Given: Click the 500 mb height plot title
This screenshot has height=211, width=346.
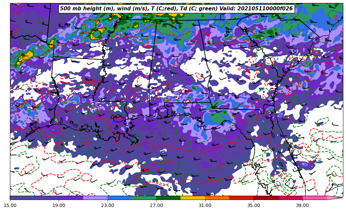Looking at the screenshot, I should (x=176, y=9).
